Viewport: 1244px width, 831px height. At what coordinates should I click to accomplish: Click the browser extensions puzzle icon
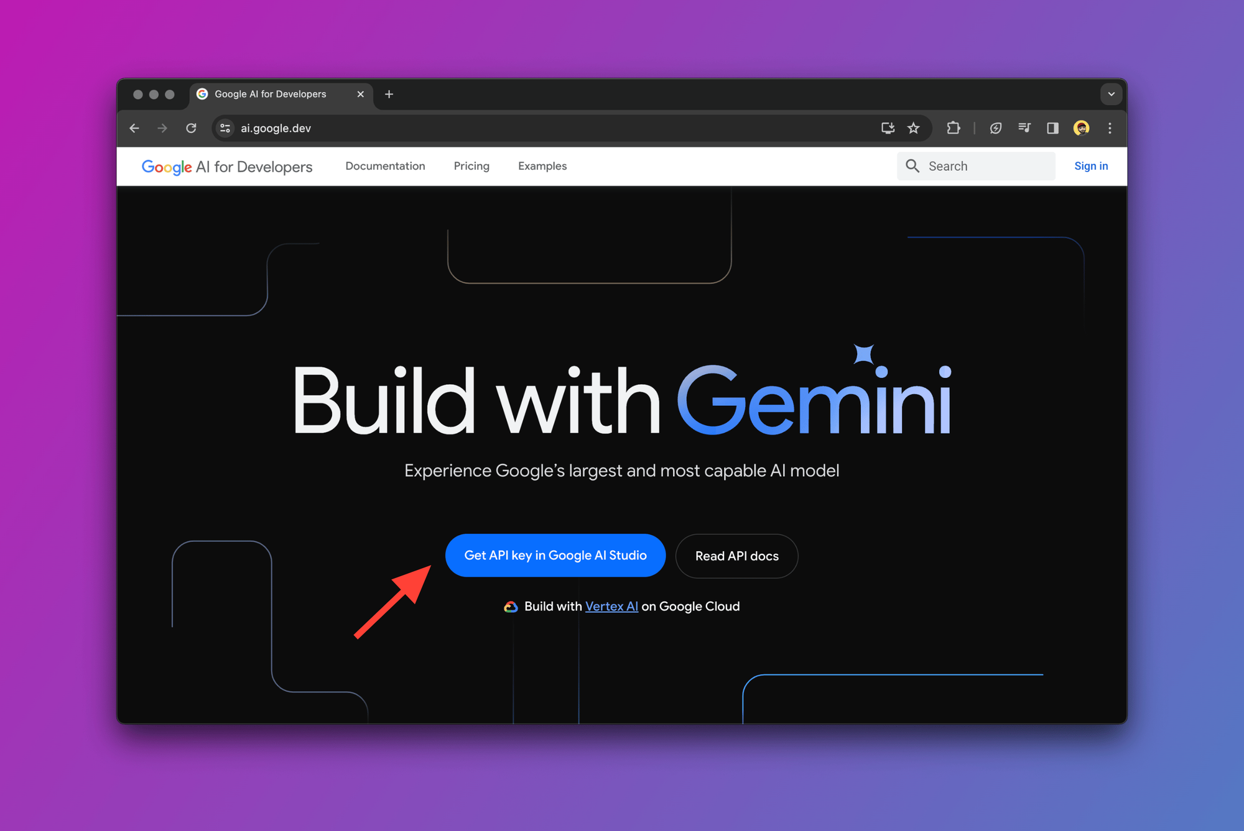click(x=953, y=128)
